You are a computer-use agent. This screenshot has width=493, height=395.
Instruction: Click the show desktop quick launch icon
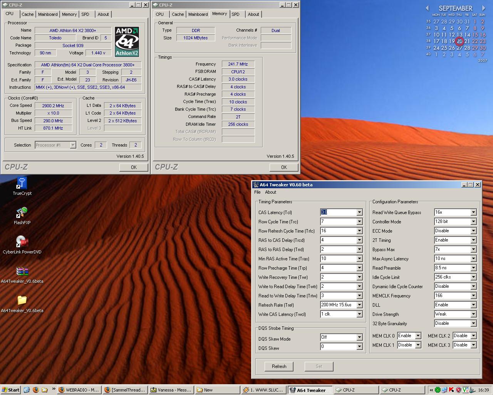click(27, 390)
